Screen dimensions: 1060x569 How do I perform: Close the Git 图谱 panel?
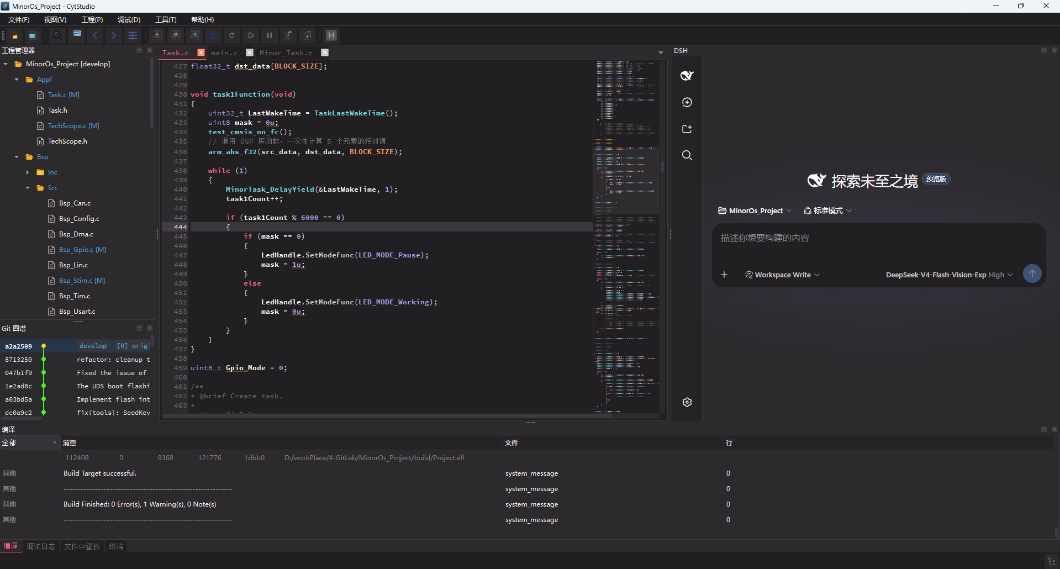(x=150, y=328)
